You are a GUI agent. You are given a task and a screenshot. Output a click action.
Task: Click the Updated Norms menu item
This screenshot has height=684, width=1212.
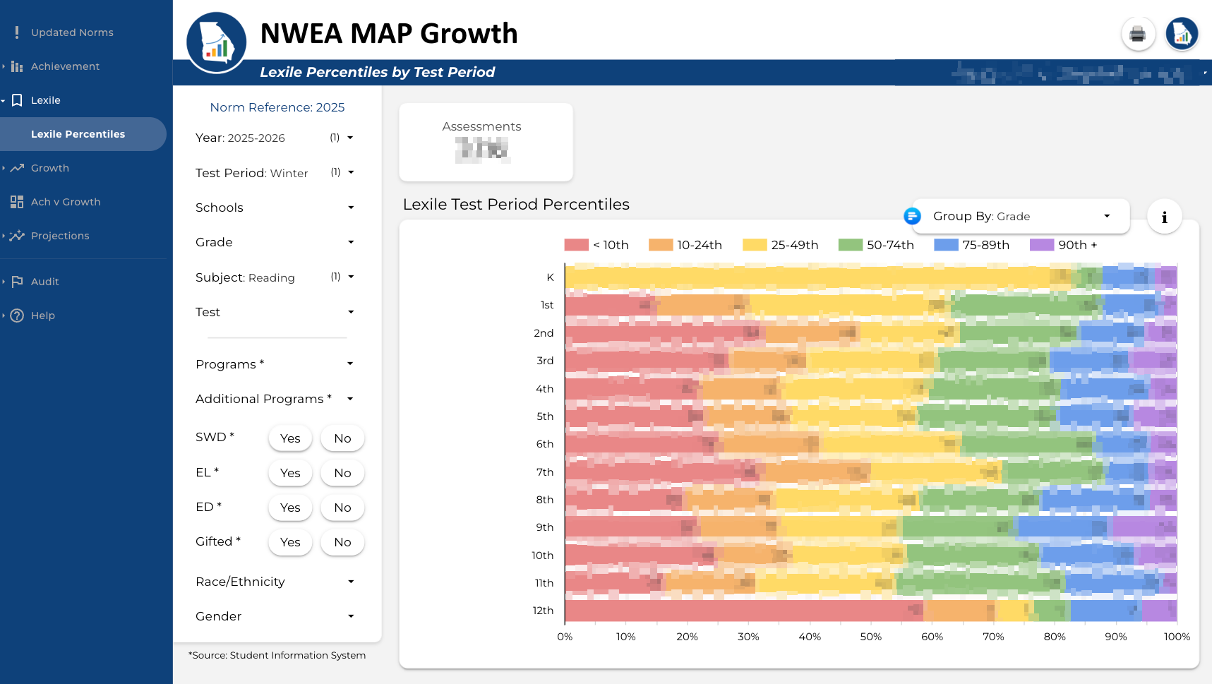click(72, 32)
